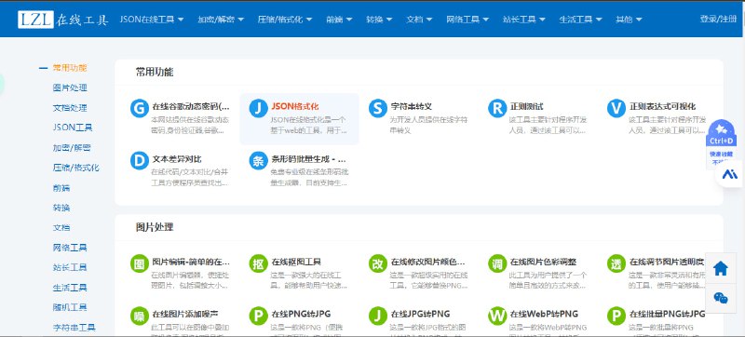Image resolution: width=745 pixels, height=337 pixels.
Task: Open the V icon for 正则表达式可视化
Action: pos(616,109)
